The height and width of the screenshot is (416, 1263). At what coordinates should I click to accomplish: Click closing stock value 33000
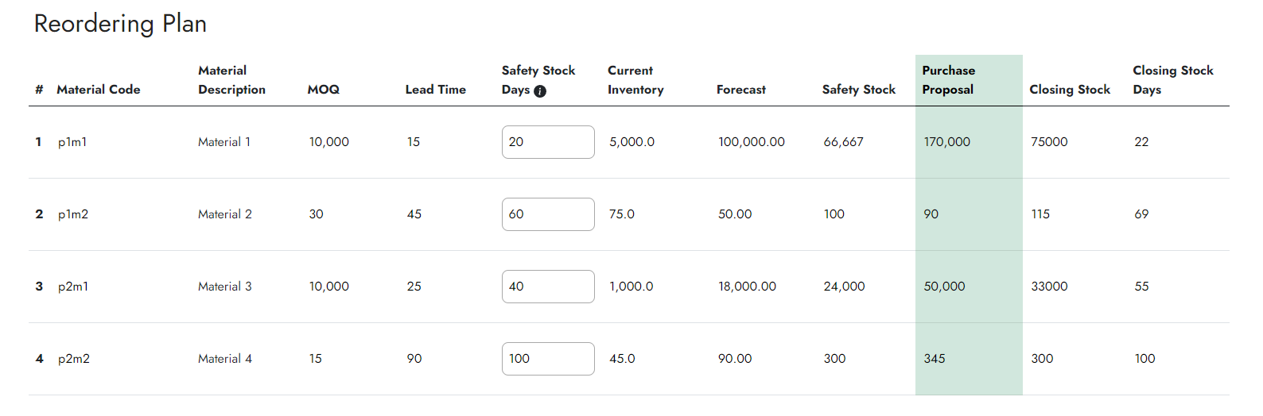pos(1050,287)
